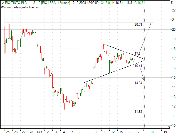The width and height of the screenshot is (178, 134).
Task: Click the Dez month label on date axis
Action: tap(39, 132)
